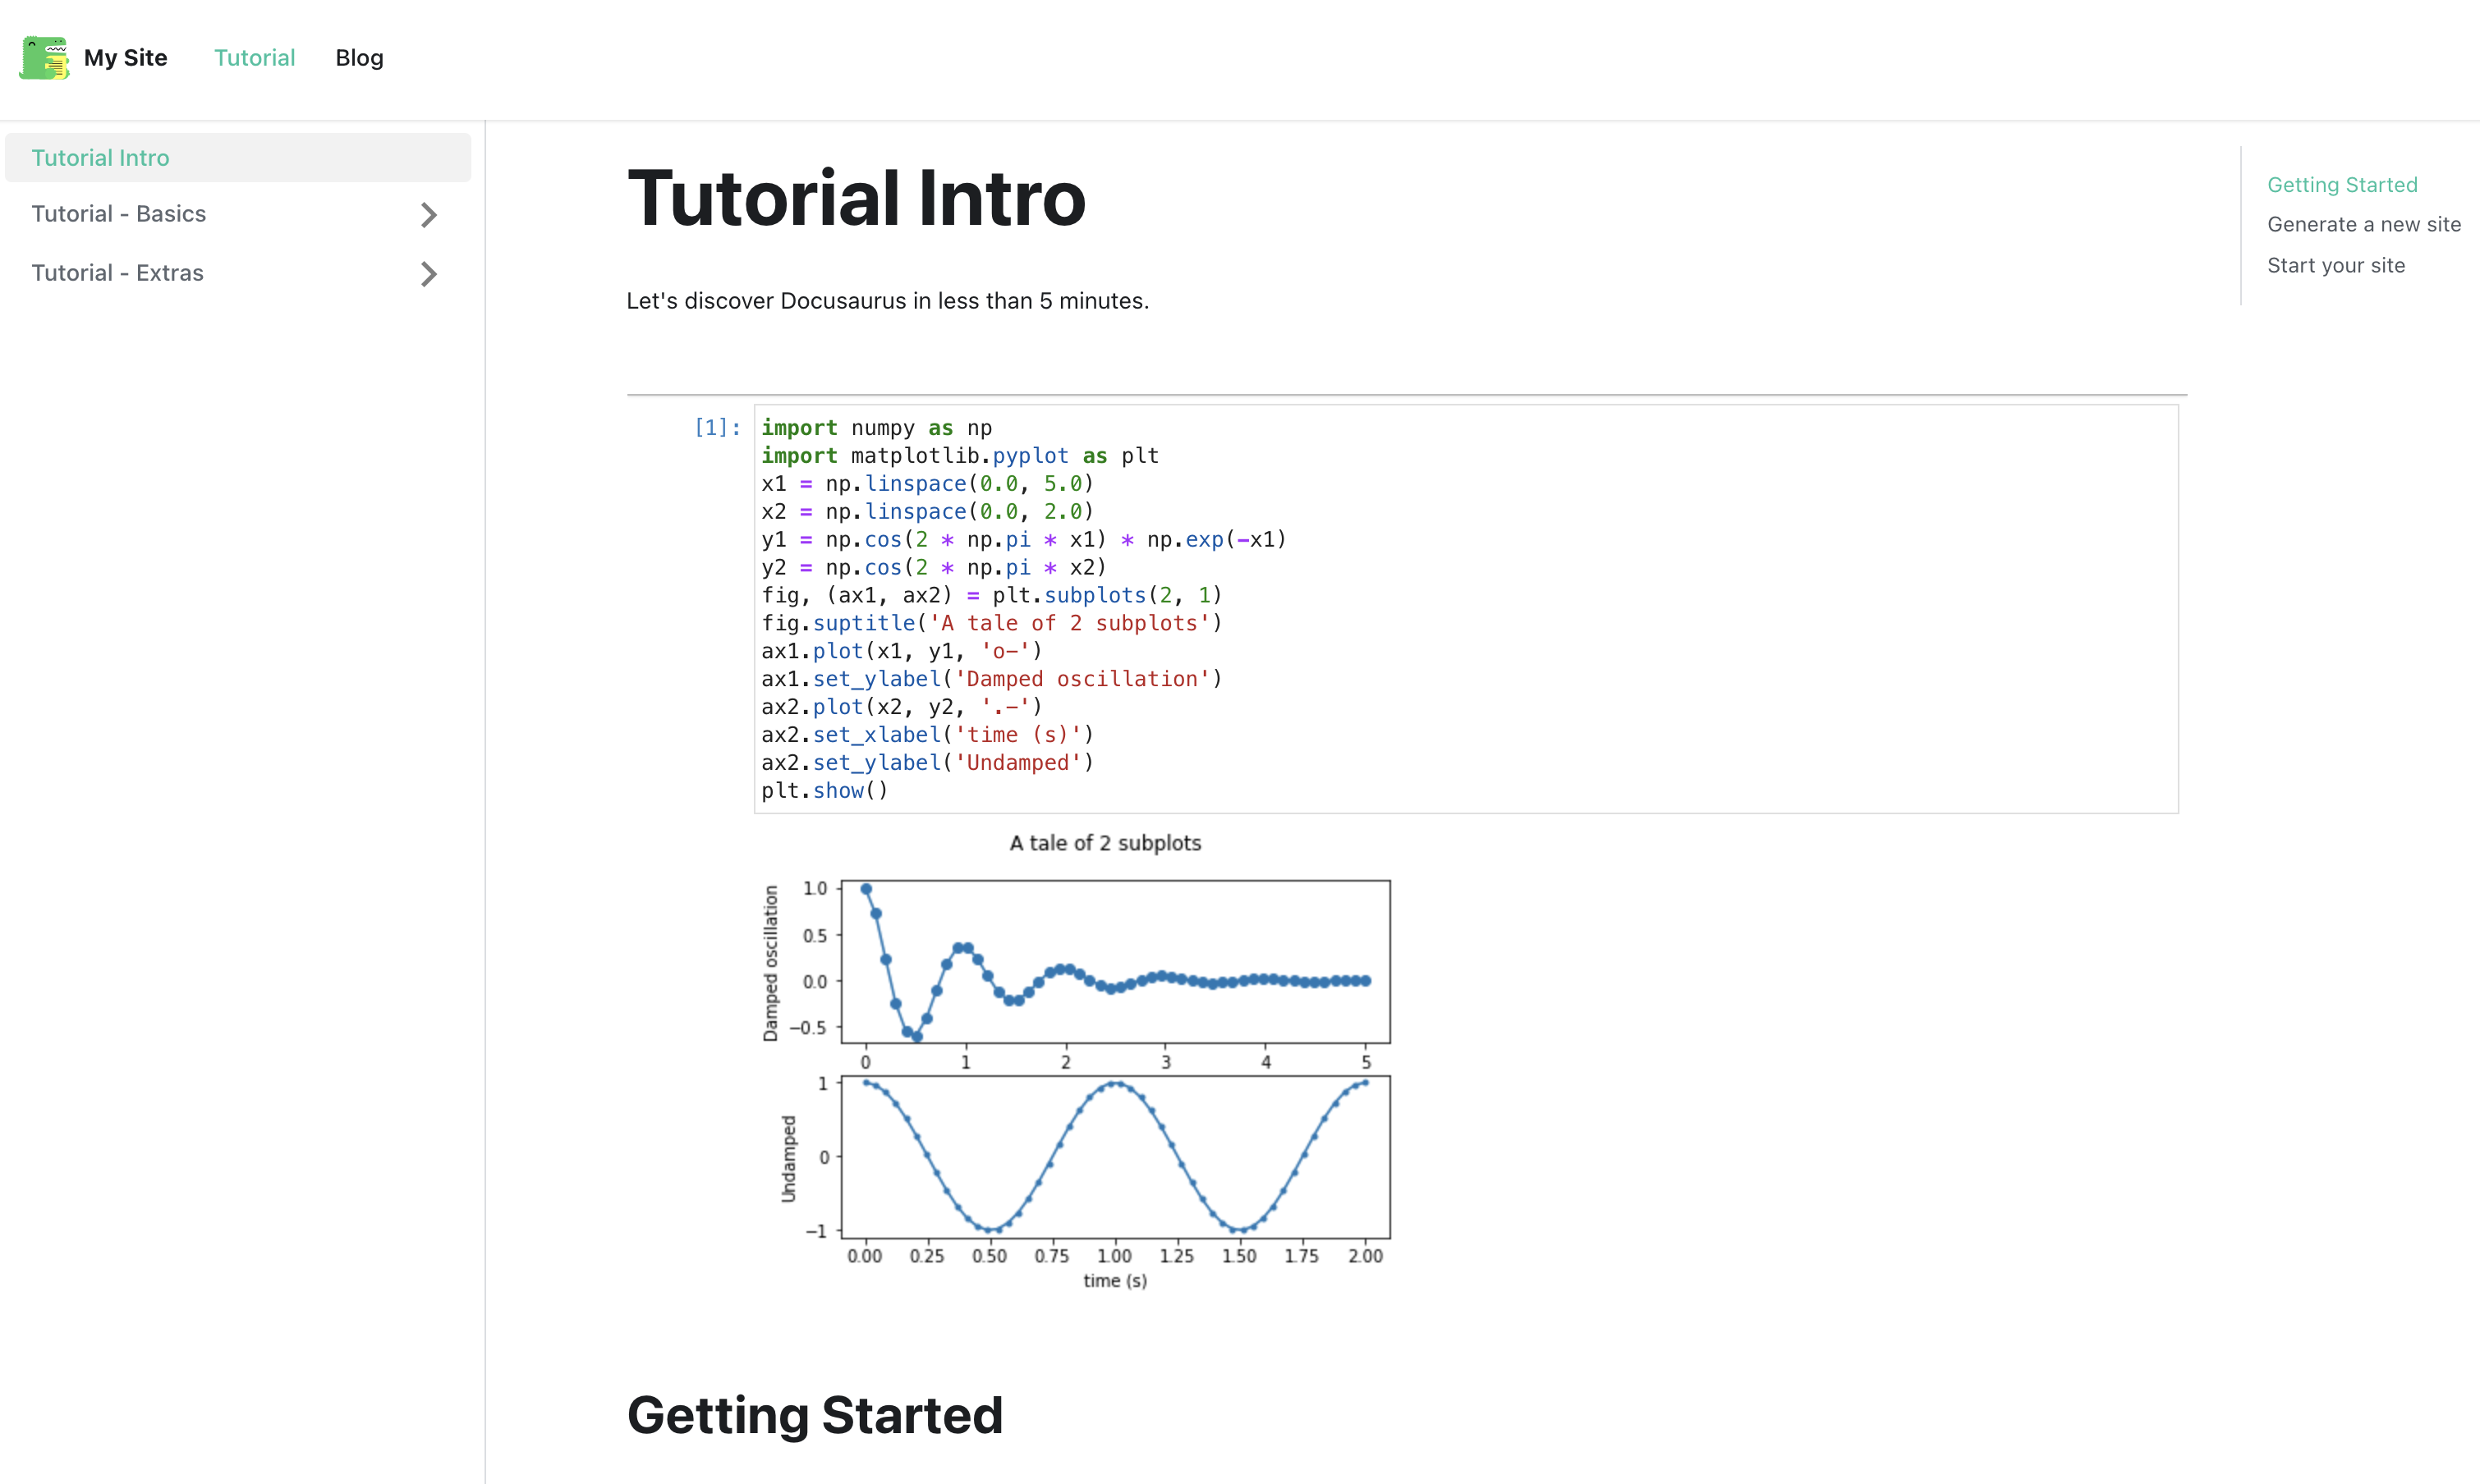Open the Blog navbar item
The height and width of the screenshot is (1484, 2480).
pyautogui.click(x=359, y=58)
